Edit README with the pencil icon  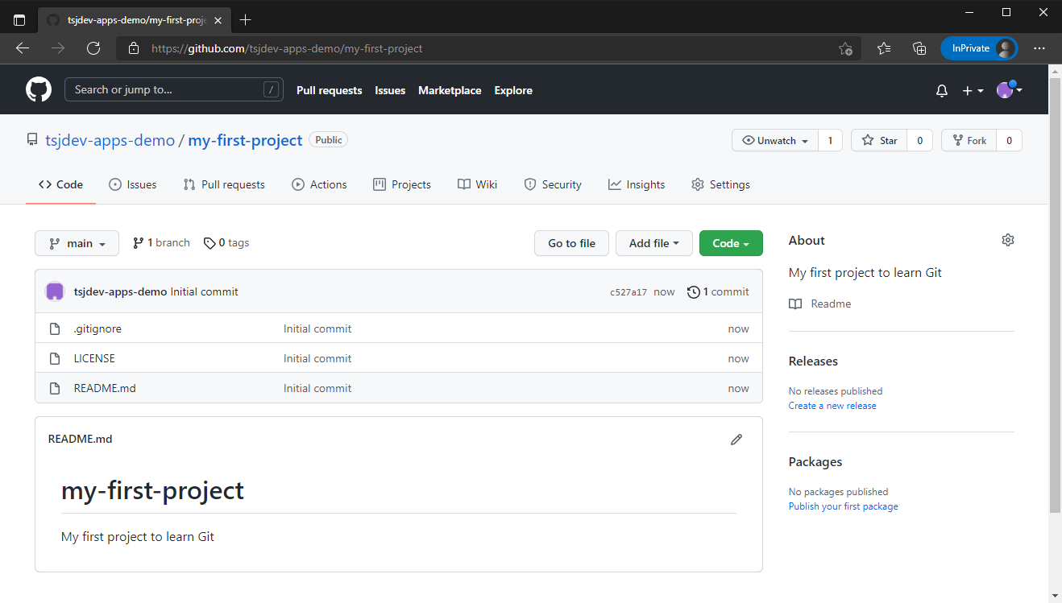[736, 440]
